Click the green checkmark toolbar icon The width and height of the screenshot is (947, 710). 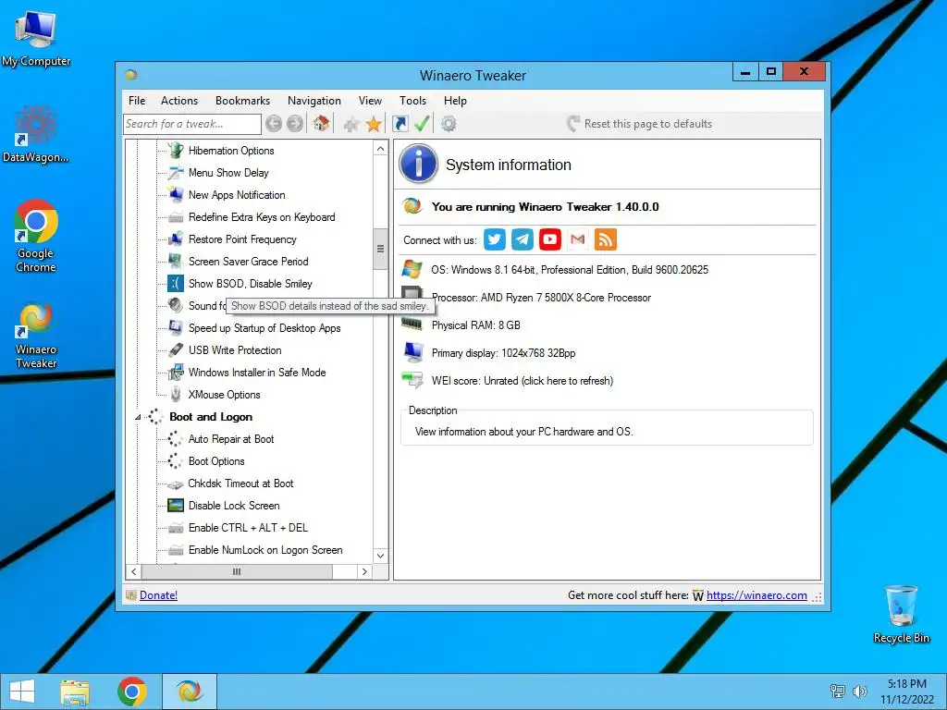[422, 124]
